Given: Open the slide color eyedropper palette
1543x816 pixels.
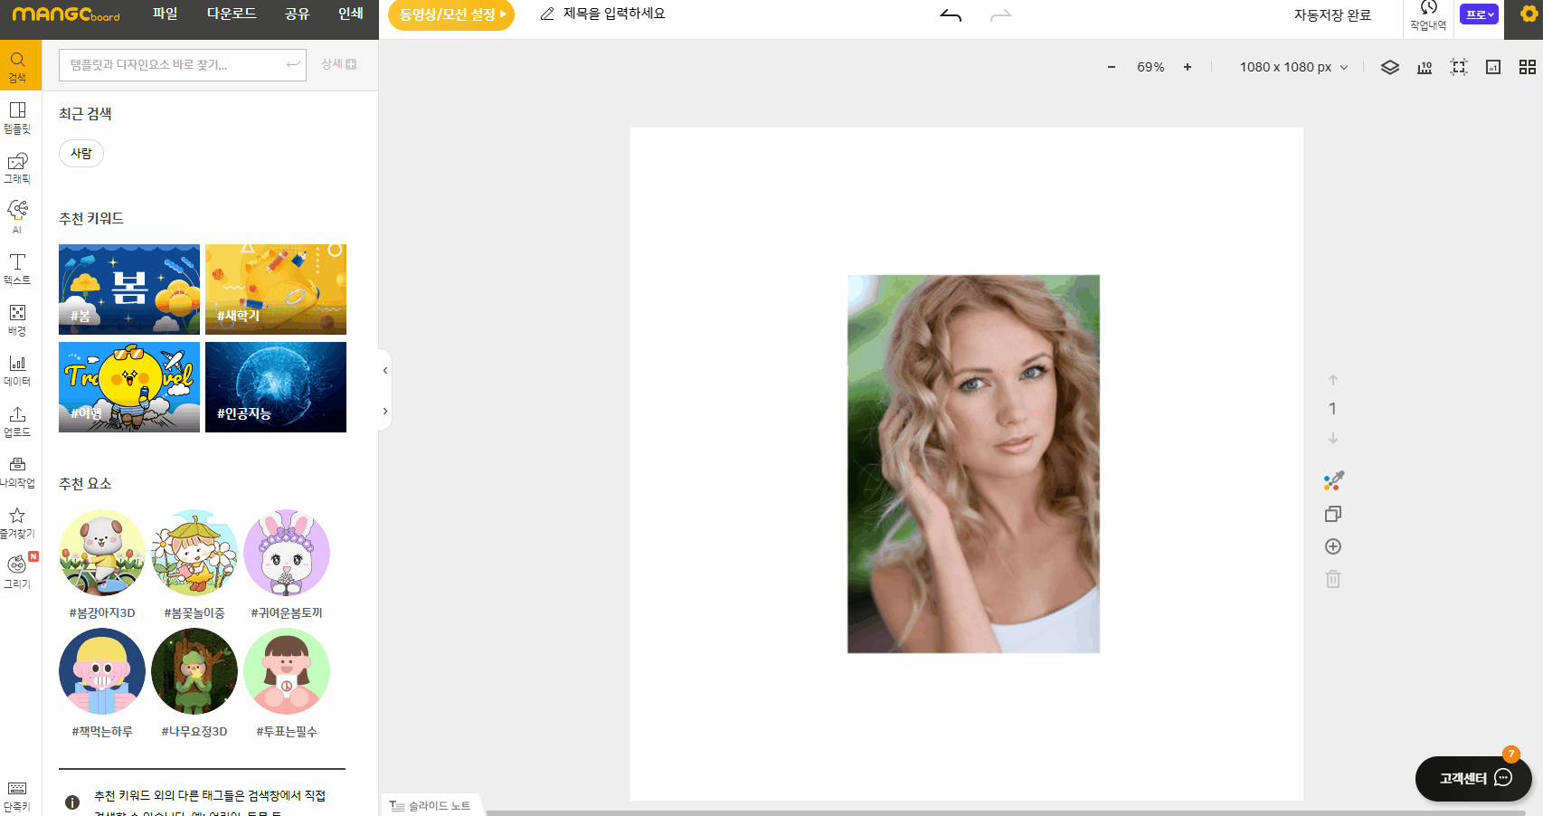Looking at the screenshot, I should (x=1333, y=480).
